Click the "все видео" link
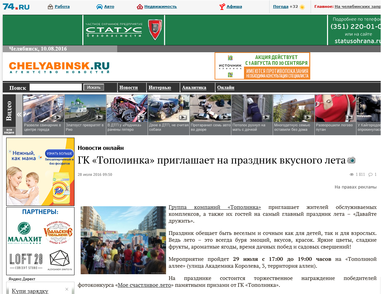 point(9,131)
